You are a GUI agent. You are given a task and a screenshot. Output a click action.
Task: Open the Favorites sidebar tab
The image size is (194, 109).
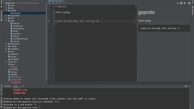pyautogui.click(x=1, y=102)
